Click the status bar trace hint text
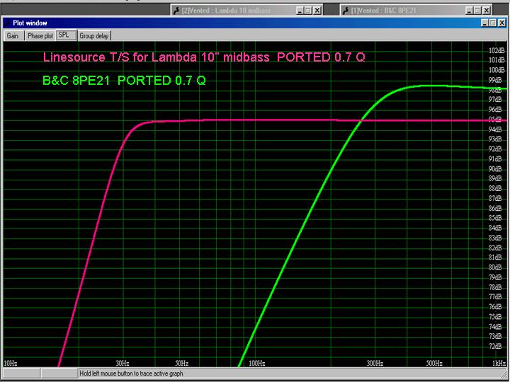 (132, 374)
